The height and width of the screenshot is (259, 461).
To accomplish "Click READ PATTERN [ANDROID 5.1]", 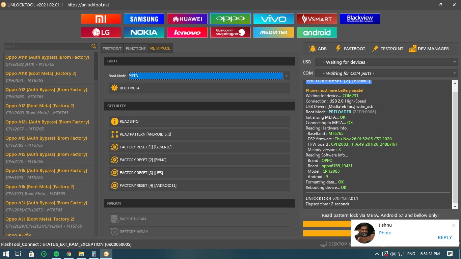I will pos(199,134).
